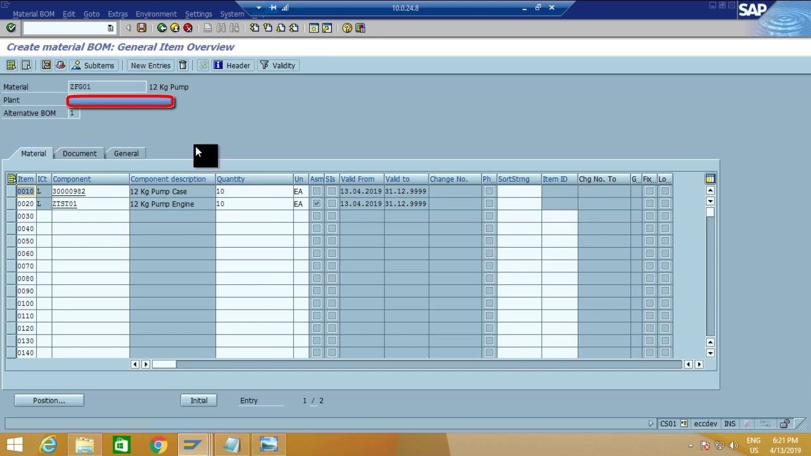Open the command field history dropdown
Viewport: 811px width, 456px height.
[x=110, y=28]
